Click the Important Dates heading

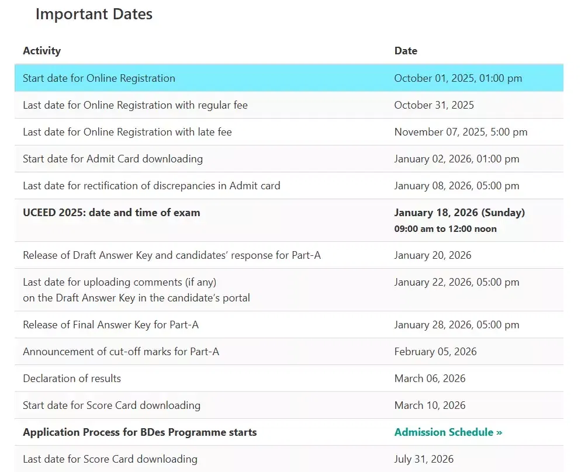pyautogui.click(x=94, y=15)
